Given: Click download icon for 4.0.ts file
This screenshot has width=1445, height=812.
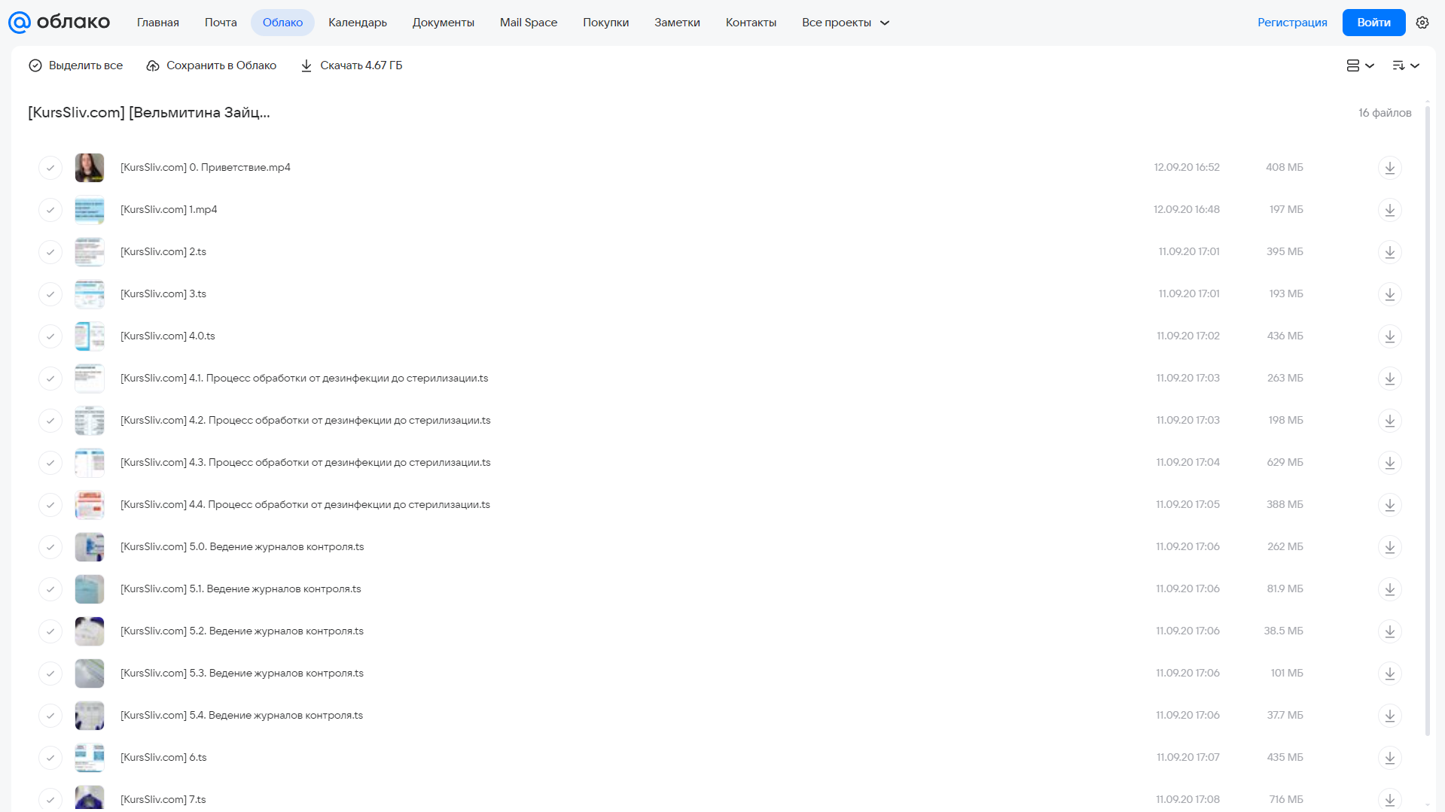Looking at the screenshot, I should point(1389,336).
